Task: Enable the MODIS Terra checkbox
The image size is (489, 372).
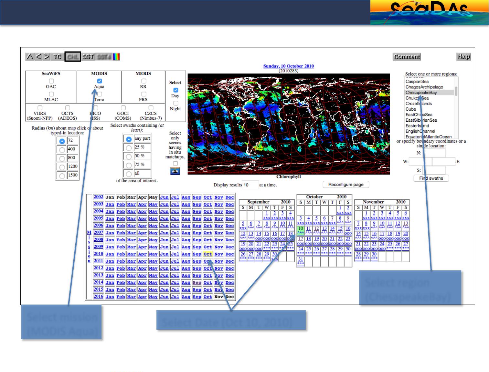Action: click(100, 94)
